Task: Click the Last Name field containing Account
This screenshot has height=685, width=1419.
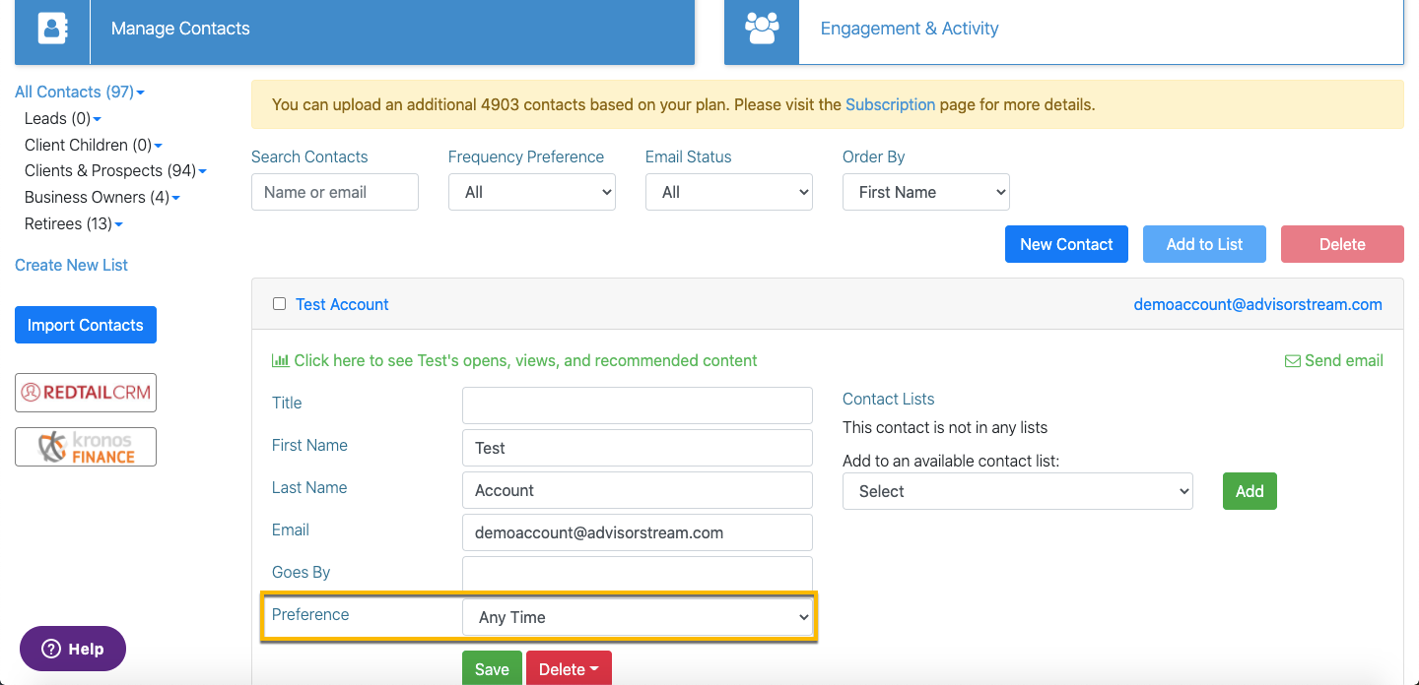Action: tap(638, 490)
